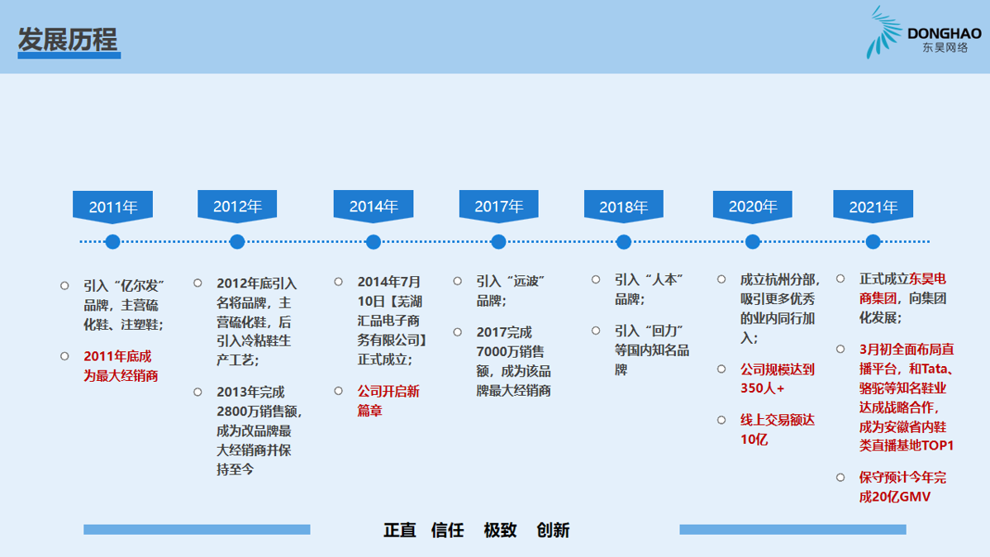Click the 2017年 year banner

[498, 207]
